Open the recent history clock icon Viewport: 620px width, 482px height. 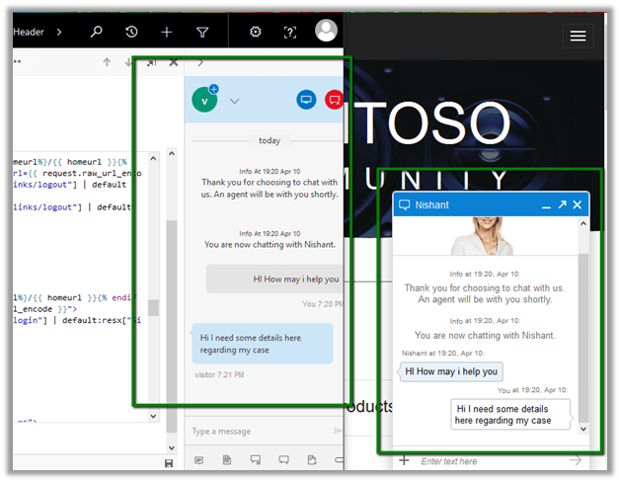click(x=131, y=32)
